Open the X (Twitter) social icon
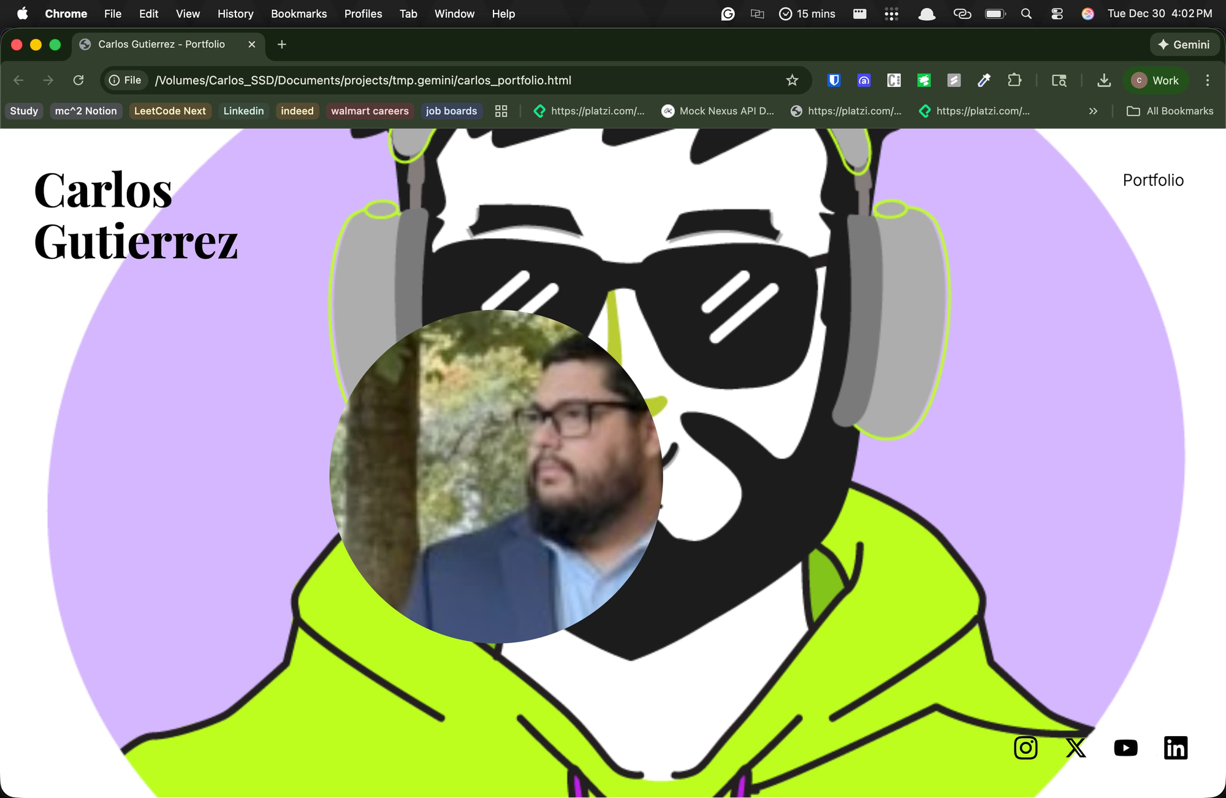 1076,748
